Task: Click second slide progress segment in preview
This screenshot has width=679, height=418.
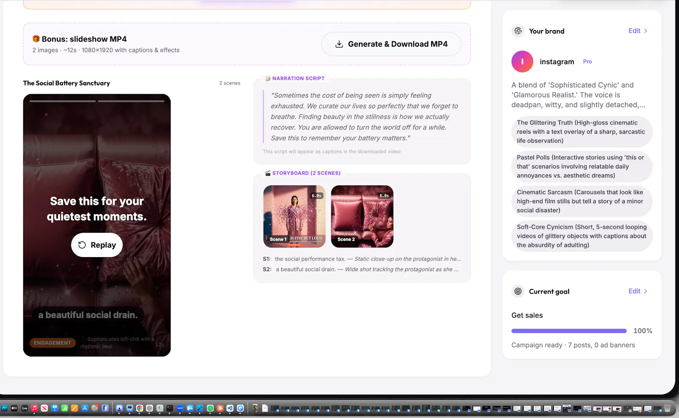Action: (131, 101)
